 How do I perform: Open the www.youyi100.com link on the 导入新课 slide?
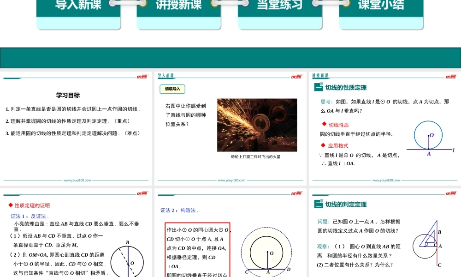pyautogui.click(x=231, y=181)
